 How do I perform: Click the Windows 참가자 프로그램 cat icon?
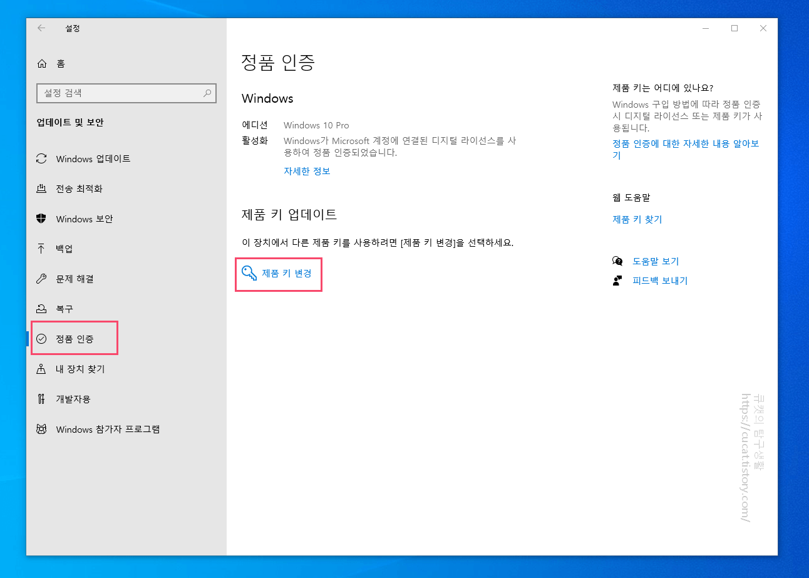pyautogui.click(x=42, y=429)
